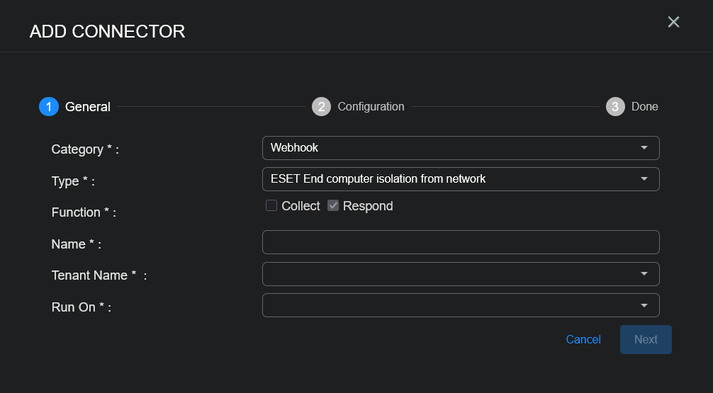Screen dimensions: 713x393
Task: Click the Type dropdown arrow icon
Action: click(x=644, y=179)
